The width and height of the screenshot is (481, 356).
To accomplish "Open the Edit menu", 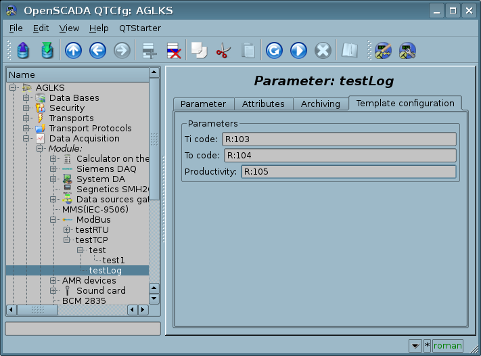I will (x=41, y=28).
